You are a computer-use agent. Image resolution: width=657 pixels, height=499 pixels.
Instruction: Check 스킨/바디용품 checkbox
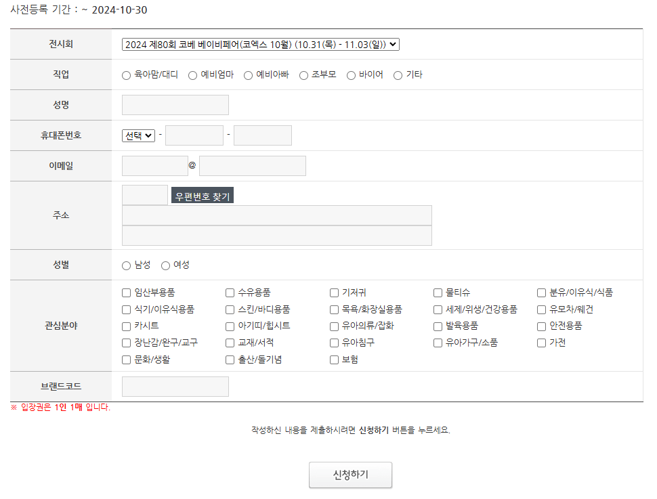(x=230, y=309)
